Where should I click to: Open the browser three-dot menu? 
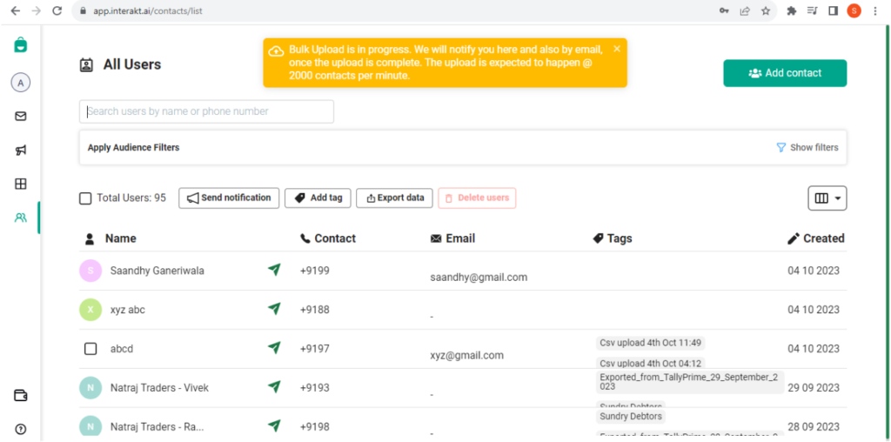pos(874,10)
